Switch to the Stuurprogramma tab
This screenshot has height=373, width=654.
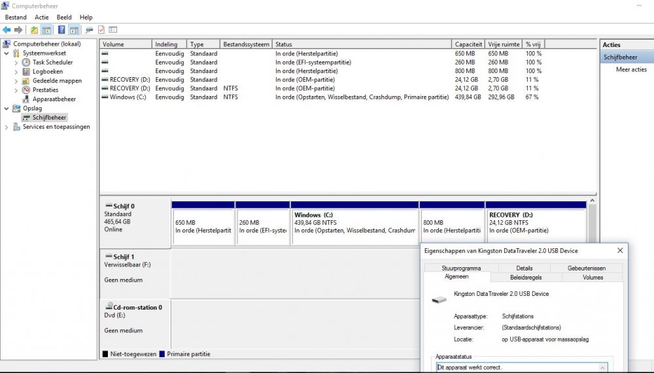click(x=460, y=268)
